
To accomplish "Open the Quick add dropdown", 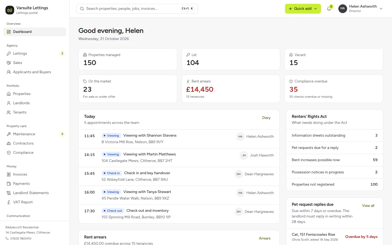I will (x=303, y=9).
